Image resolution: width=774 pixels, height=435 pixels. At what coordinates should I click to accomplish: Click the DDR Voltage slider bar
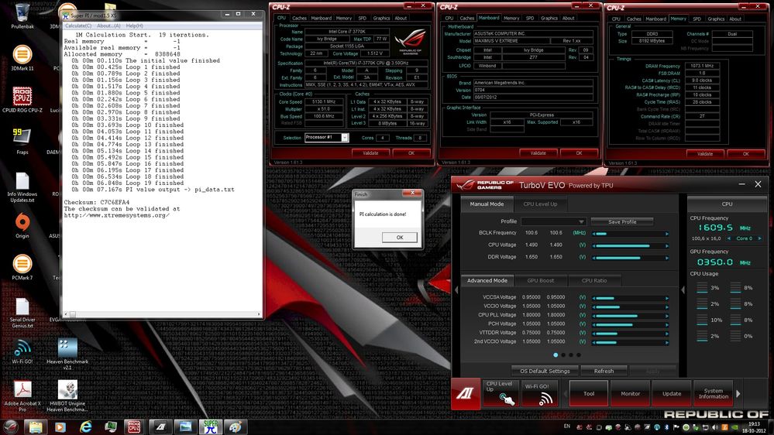coord(631,258)
